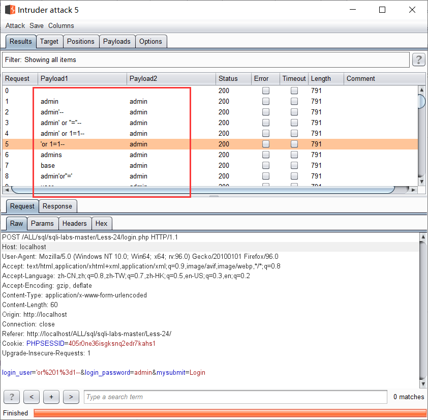This screenshot has height=420, width=428.
Task: Sort by the Error column header
Action: point(265,79)
